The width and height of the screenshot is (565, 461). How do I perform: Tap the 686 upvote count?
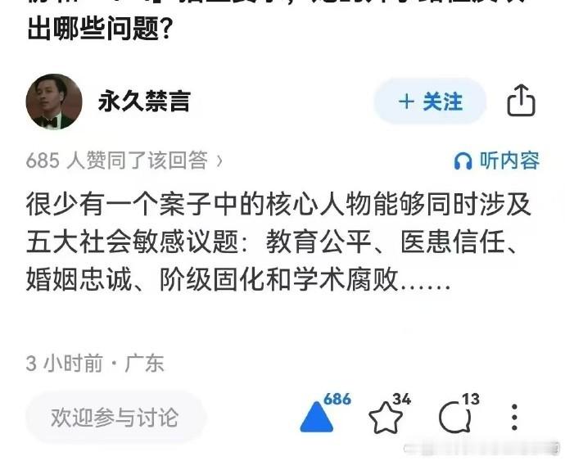pyautogui.click(x=337, y=399)
